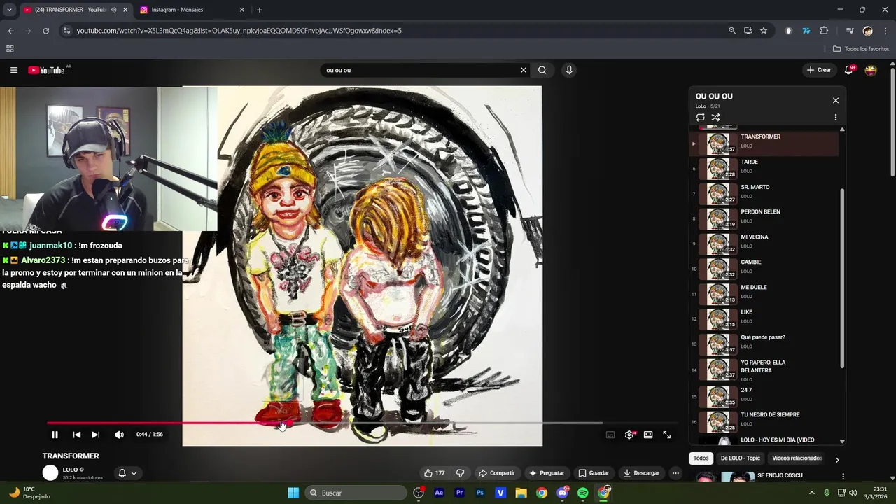Open the YouTube notifications bell
896x504 pixels.
coord(848,70)
